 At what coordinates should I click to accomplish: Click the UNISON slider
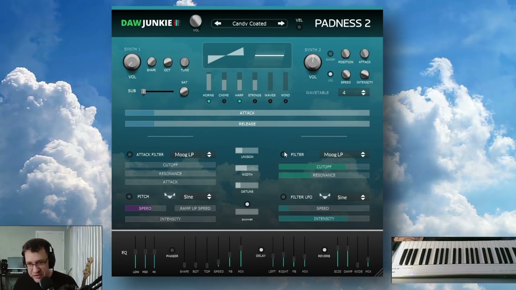247,150
